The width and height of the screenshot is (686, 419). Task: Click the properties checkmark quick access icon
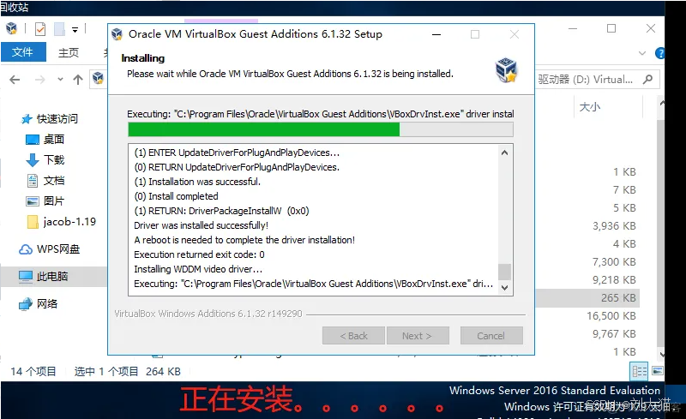[40, 29]
